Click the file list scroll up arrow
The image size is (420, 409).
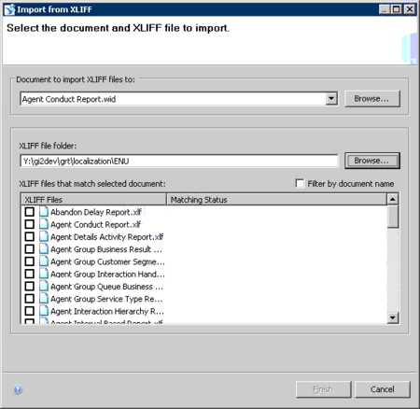[393, 199]
